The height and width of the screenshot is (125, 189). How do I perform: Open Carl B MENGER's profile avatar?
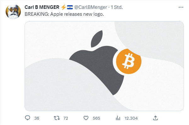13,12
